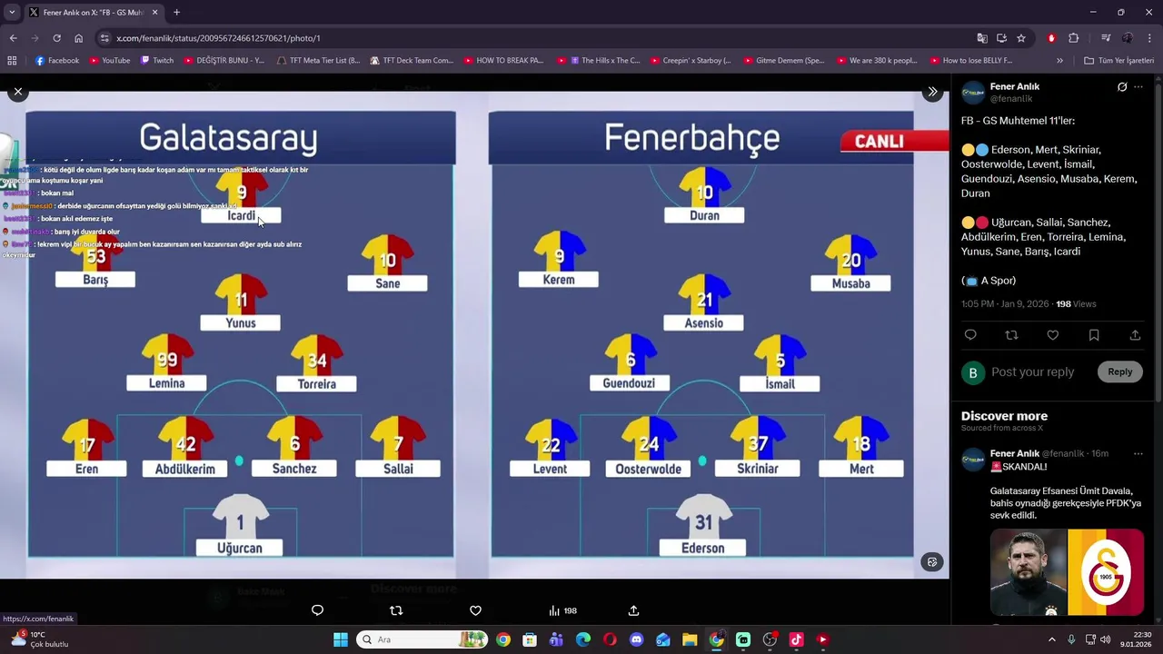The height and width of the screenshot is (654, 1163).
Task: Select the Fener Anlık on X tab
Action: (x=94, y=12)
